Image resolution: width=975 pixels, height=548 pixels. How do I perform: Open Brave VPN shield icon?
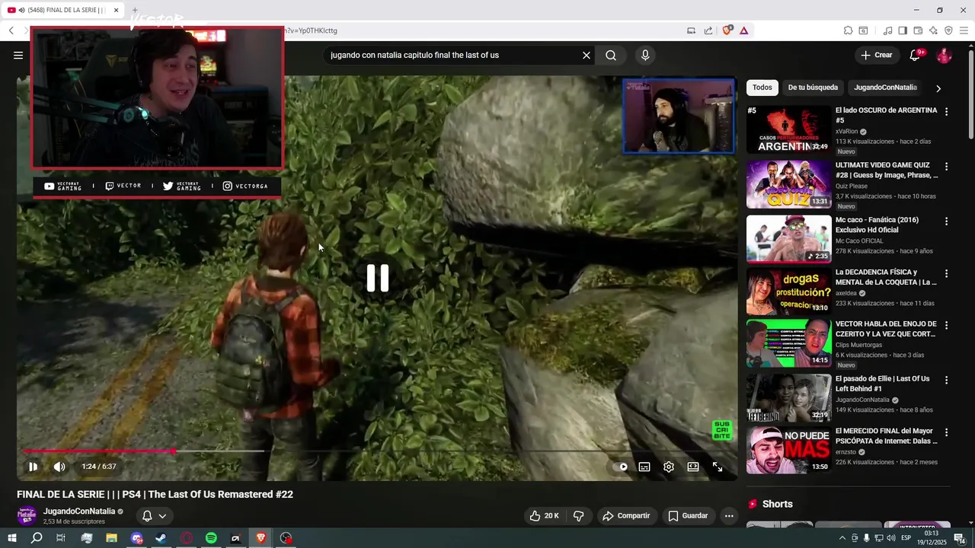click(948, 30)
